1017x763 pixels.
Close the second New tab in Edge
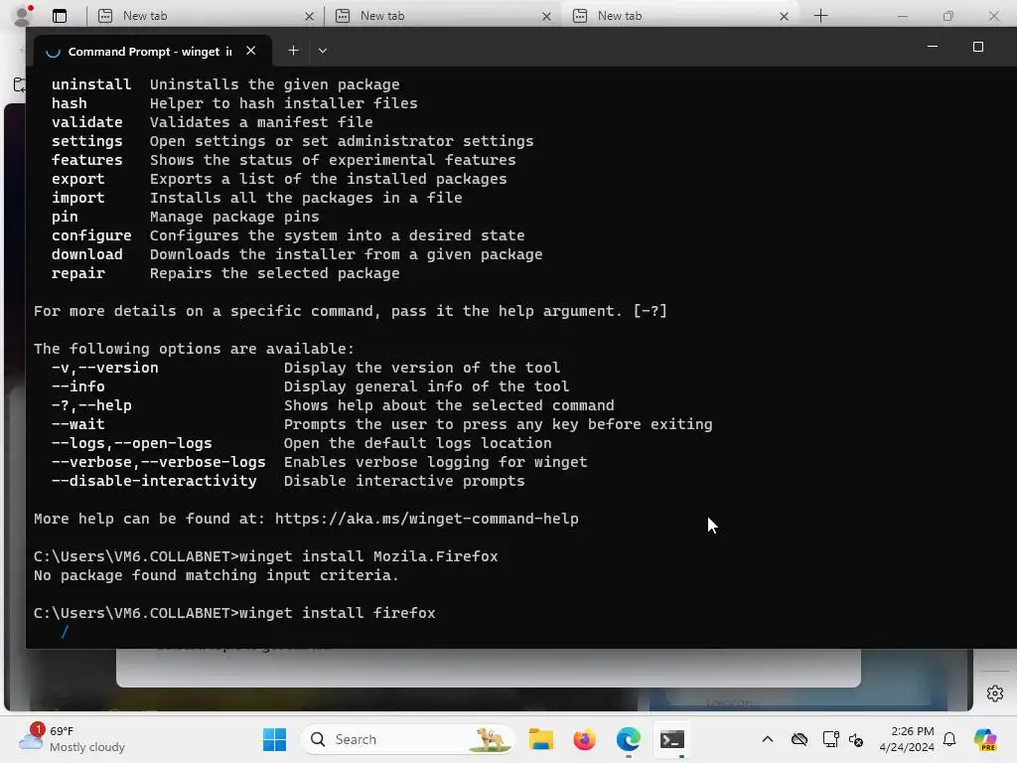click(x=547, y=16)
